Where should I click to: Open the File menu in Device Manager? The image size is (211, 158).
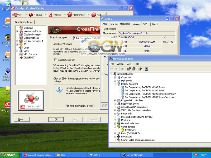coord(112,64)
